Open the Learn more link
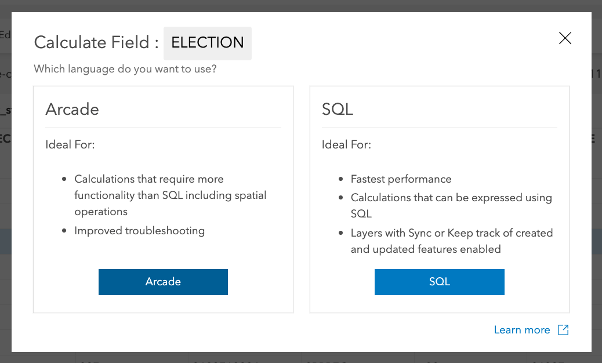The width and height of the screenshot is (602, 363). (x=522, y=330)
